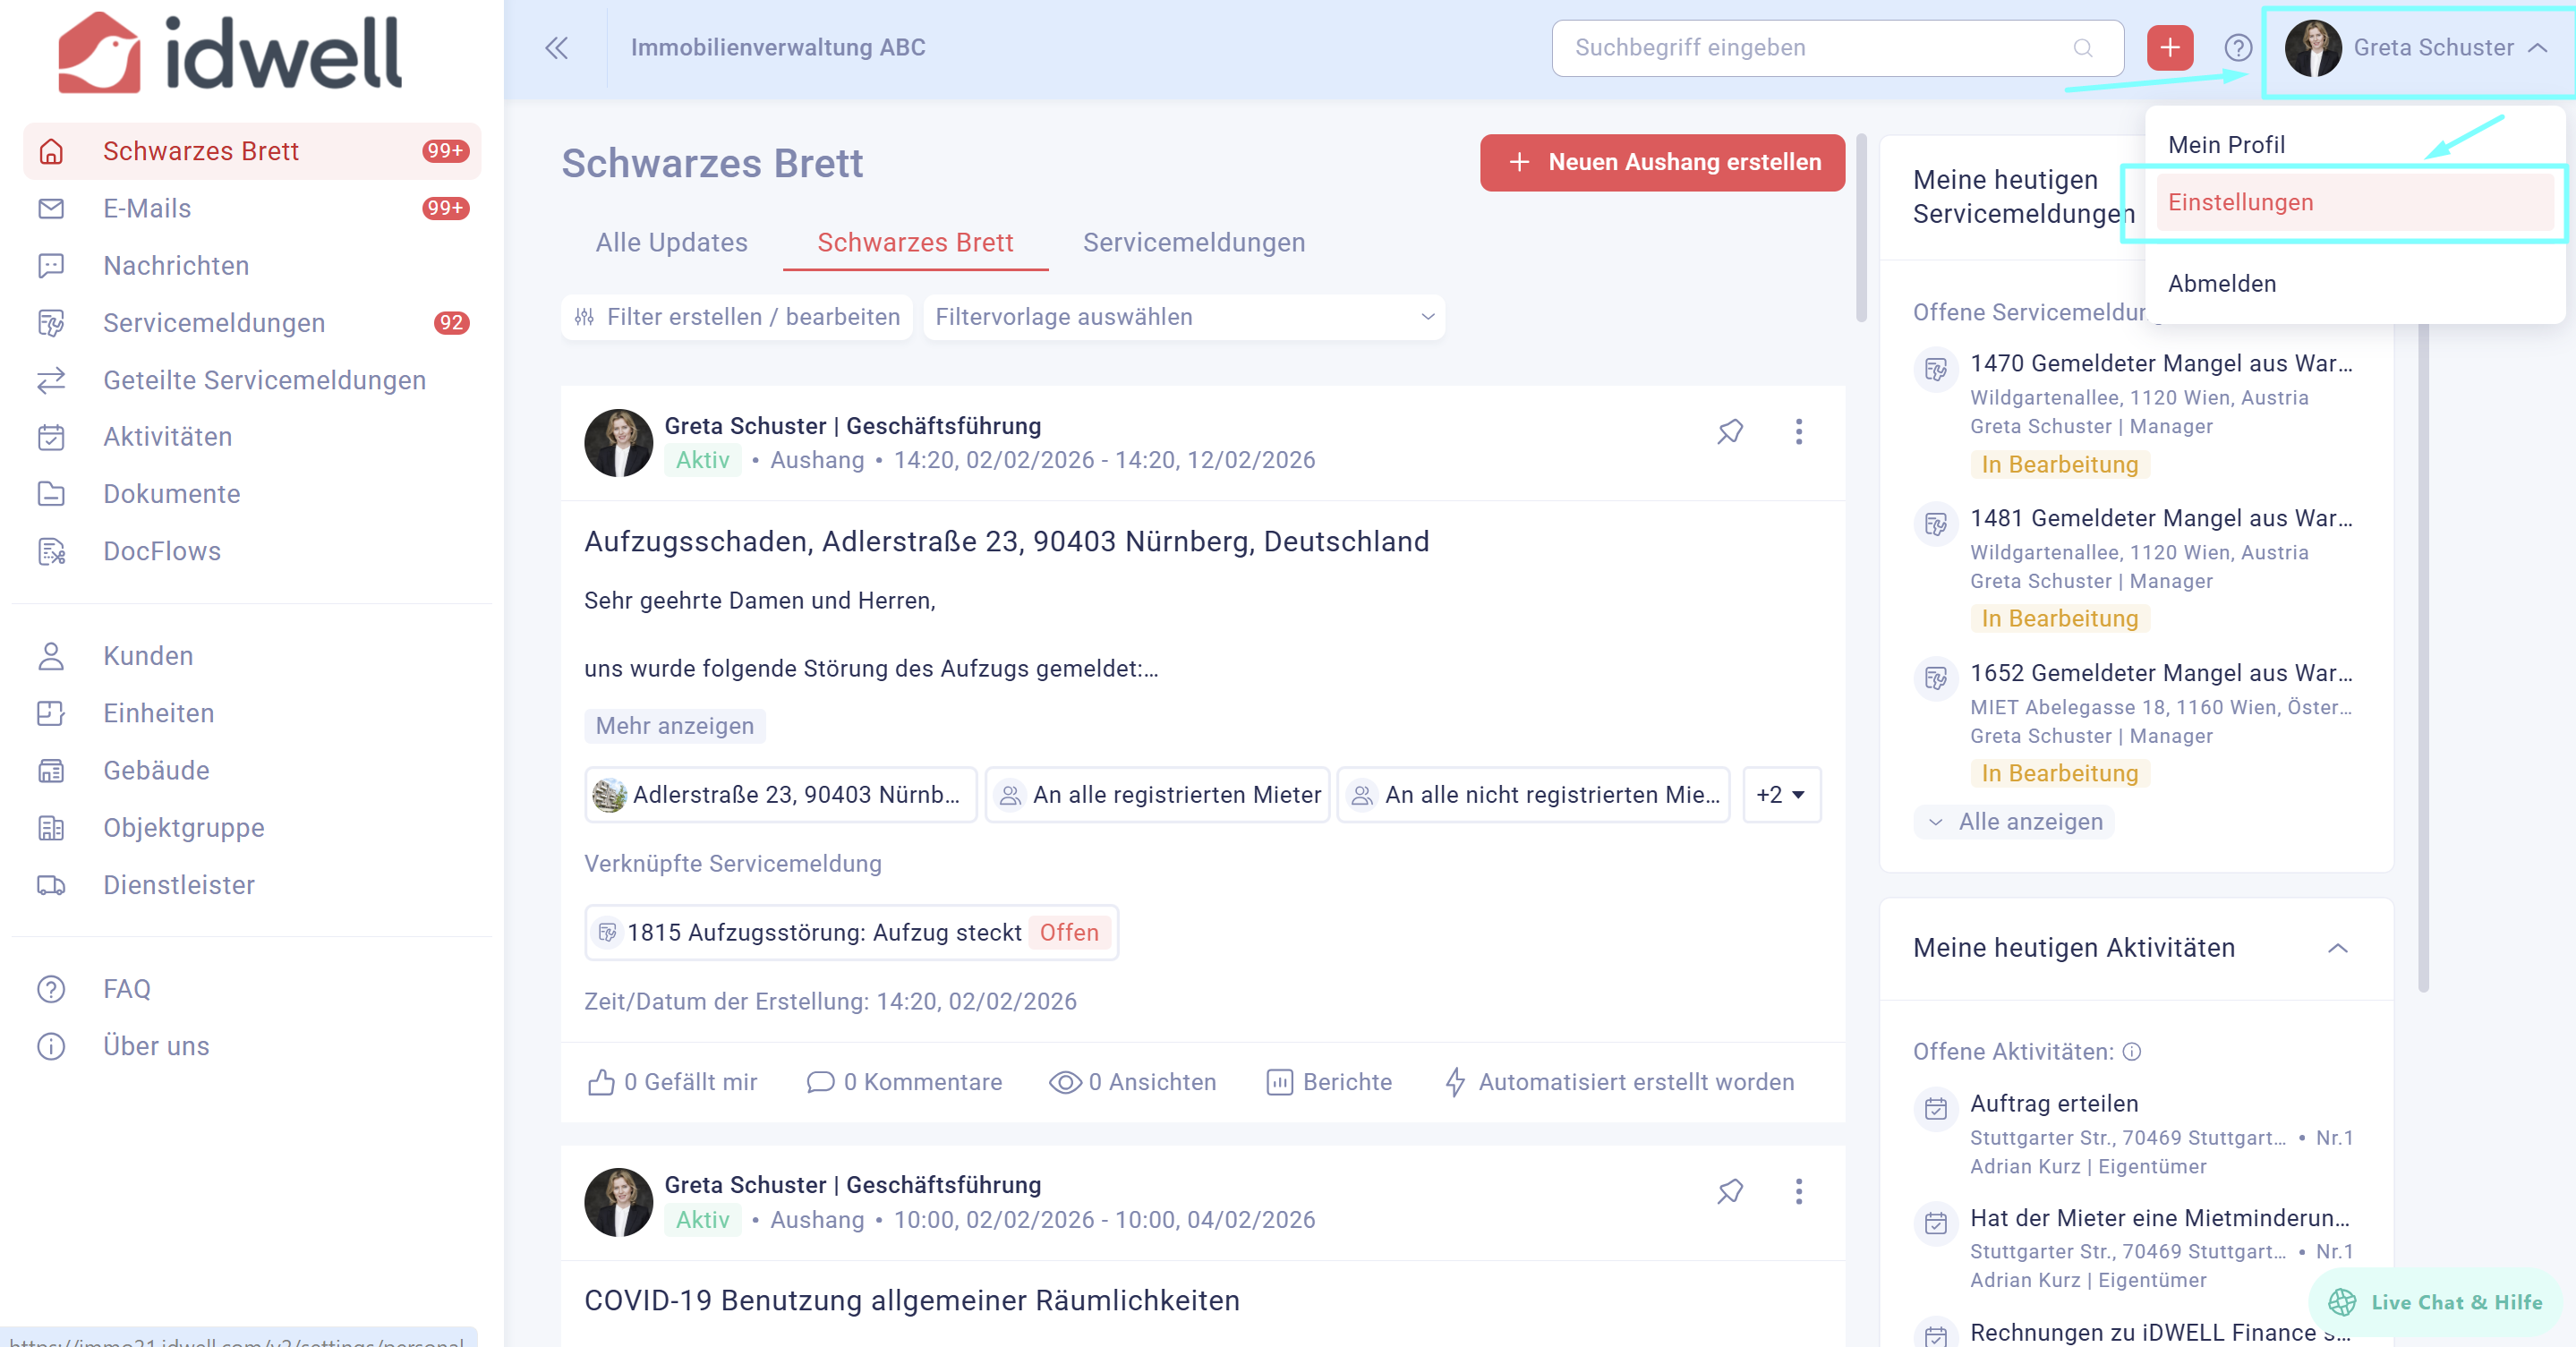Open Dienstleister in sidebar

click(x=179, y=885)
